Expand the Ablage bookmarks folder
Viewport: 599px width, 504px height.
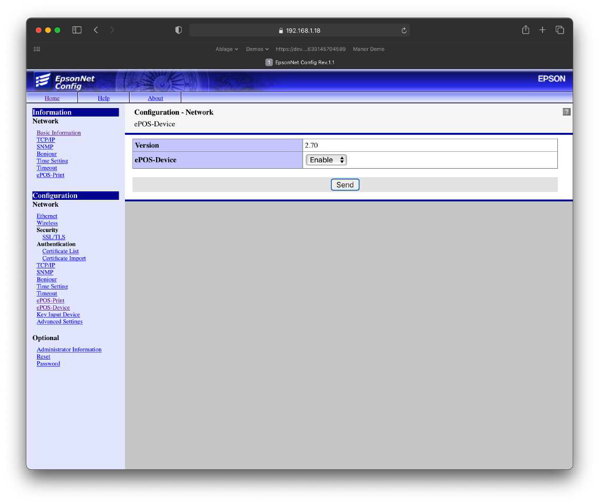(x=227, y=49)
